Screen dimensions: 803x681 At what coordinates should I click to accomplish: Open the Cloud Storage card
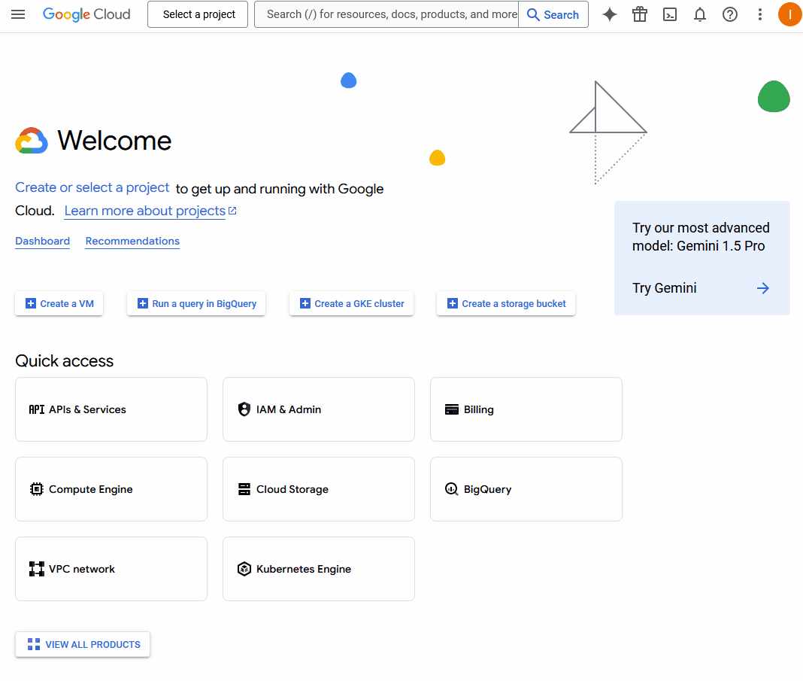[319, 489]
